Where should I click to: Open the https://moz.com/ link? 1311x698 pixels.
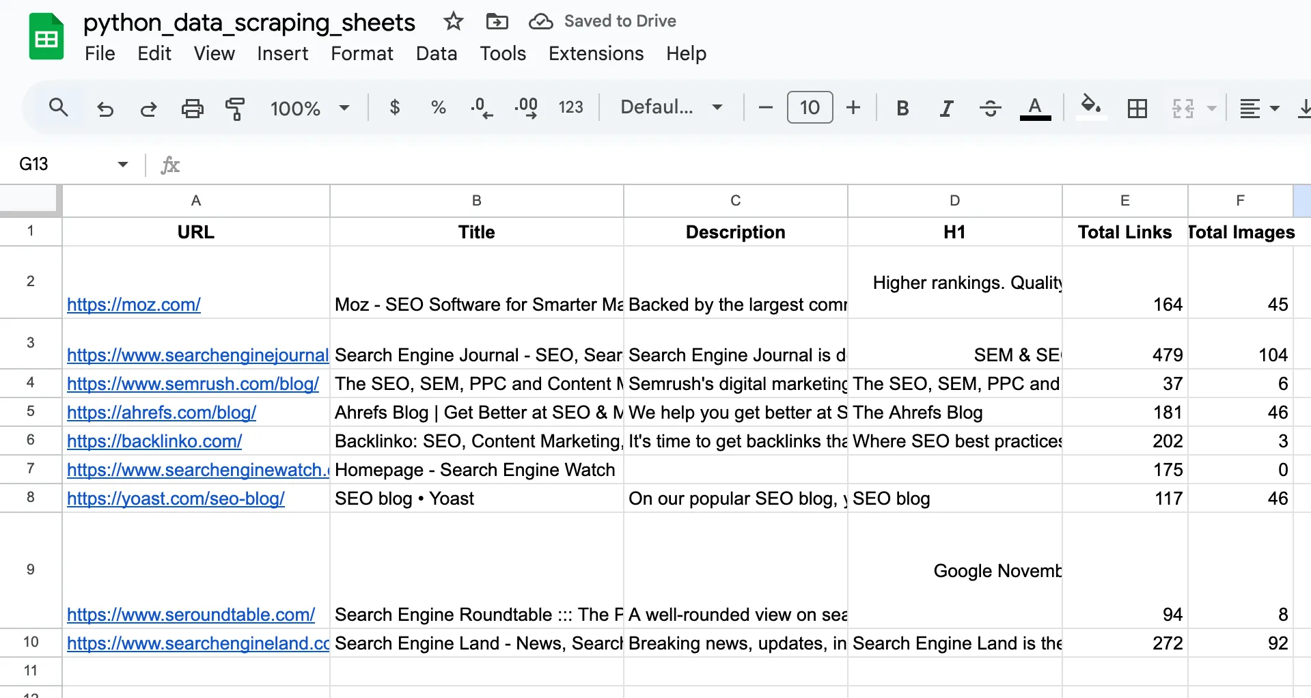134,305
